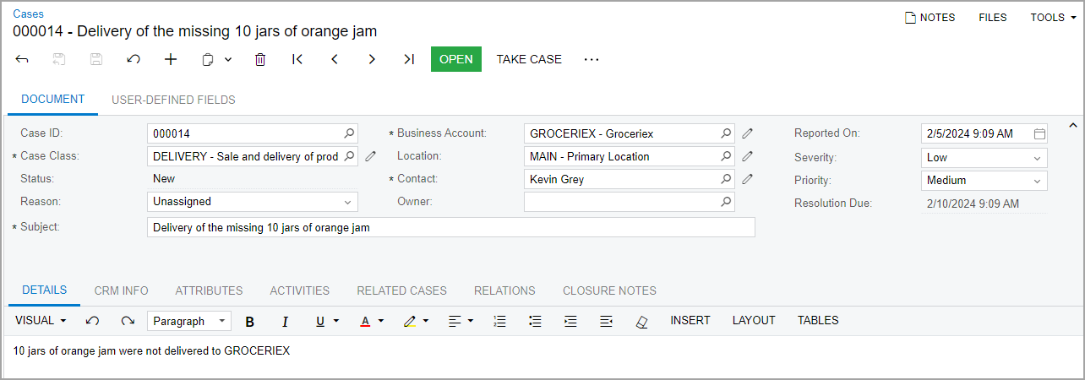Image resolution: width=1085 pixels, height=380 pixels.
Task: Switch to the Activities tab
Action: [299, 290]
